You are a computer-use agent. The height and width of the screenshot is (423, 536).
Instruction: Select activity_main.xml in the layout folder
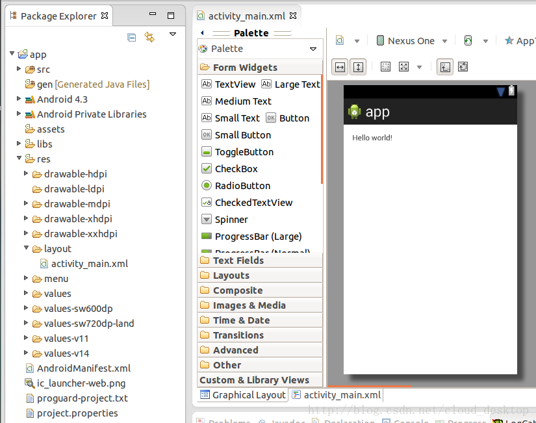[84, 264]
